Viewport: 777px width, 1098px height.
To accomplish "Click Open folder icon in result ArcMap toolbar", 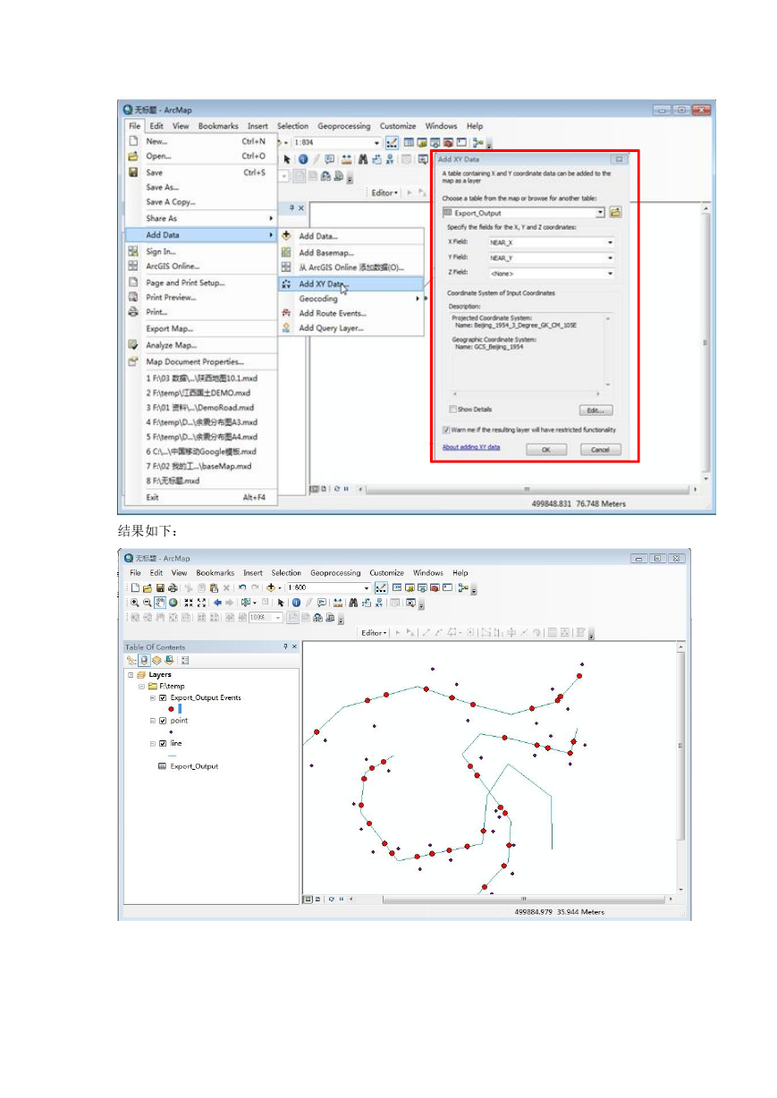I will (147, 587).
